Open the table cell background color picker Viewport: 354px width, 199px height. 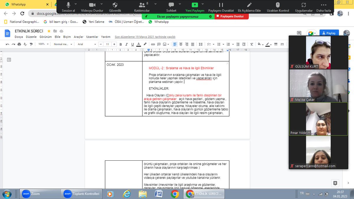pyautogui.click(x=260, y=44)
